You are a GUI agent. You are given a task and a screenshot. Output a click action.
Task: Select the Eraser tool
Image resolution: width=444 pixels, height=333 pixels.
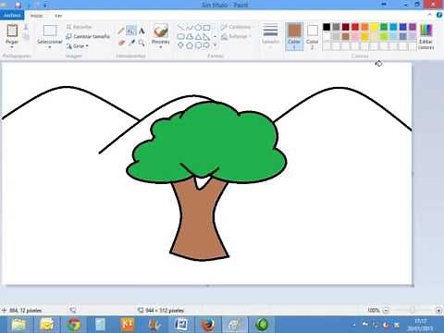pyautogui.click(x=121, y=43)
